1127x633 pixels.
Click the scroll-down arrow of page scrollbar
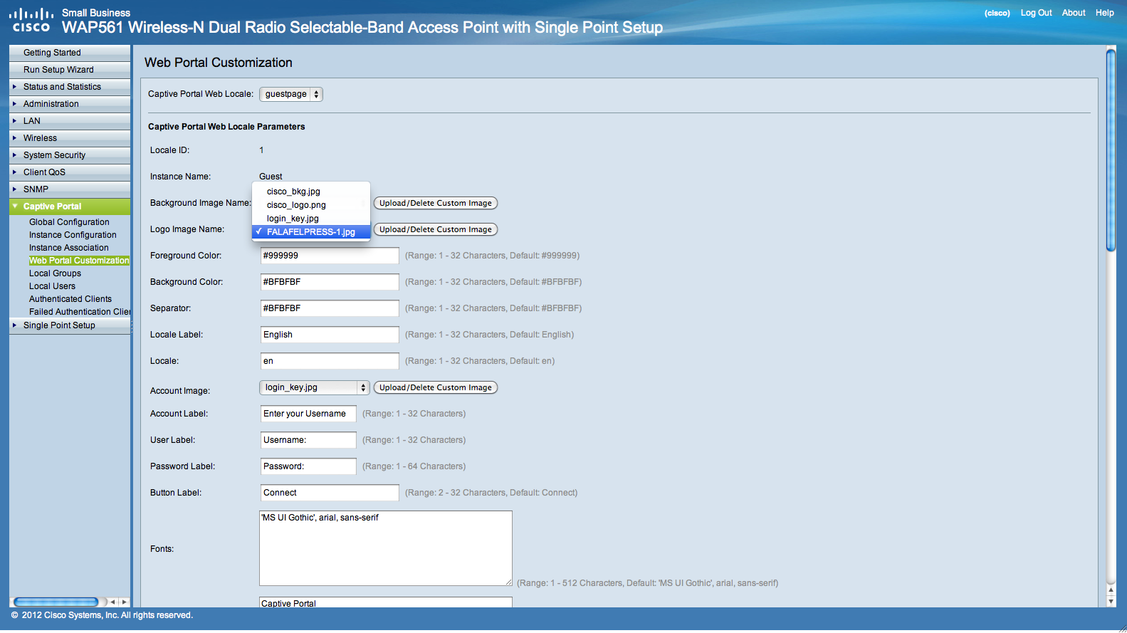coord(1111,601)
